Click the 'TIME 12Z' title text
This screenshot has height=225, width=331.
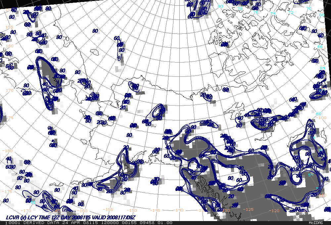49,217
